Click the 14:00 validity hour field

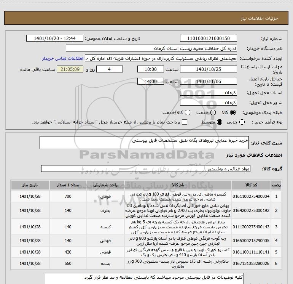(x=151, y=81)
